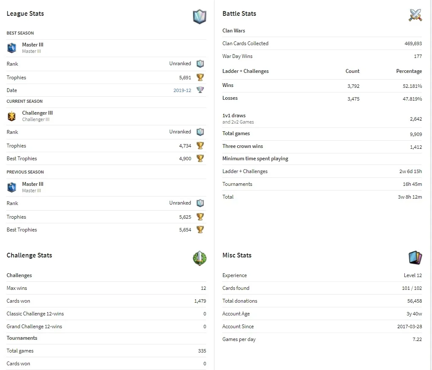The height and width of the screenshot is (370, 432).
Task: Click the Master III badge under Previous Season
Action: [11, 187]
